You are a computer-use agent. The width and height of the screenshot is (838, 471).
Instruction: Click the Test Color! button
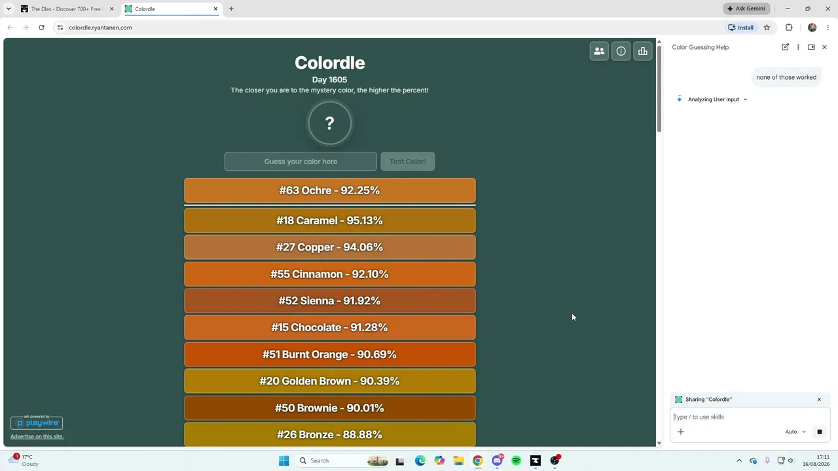[408, 162]
